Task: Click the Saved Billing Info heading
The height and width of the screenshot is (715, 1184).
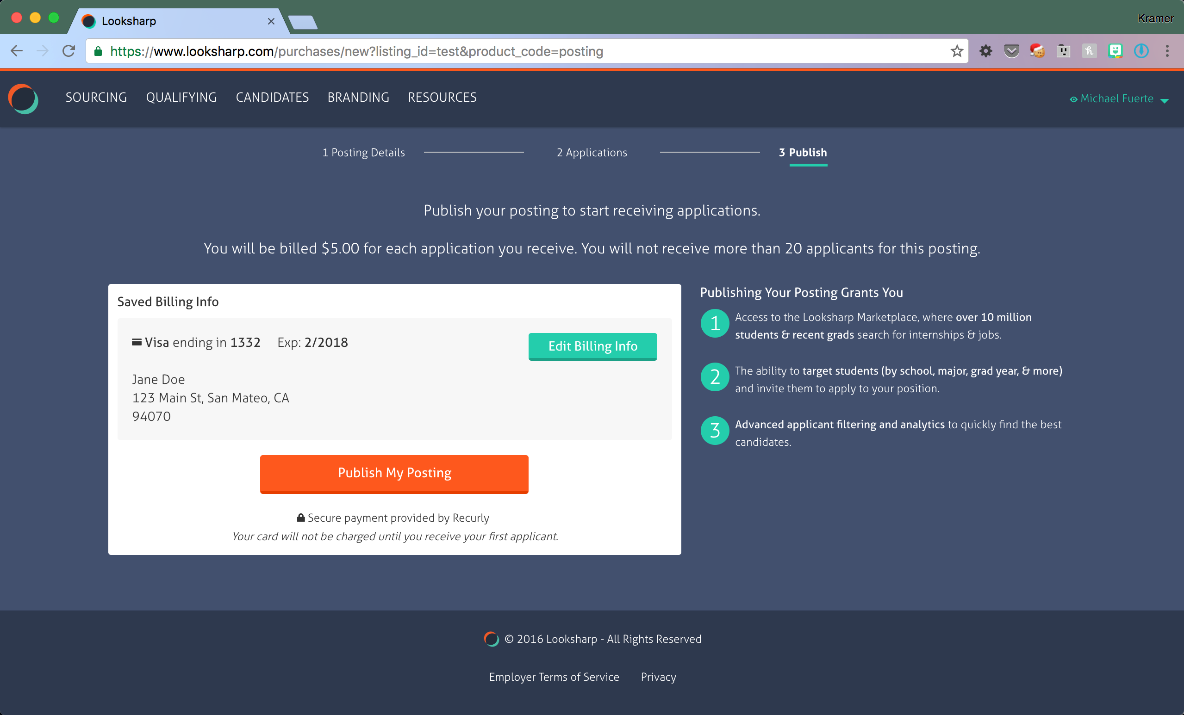Action: [168, 302]
